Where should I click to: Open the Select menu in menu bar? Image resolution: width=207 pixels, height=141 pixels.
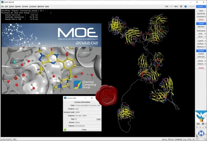pos(12,7)
